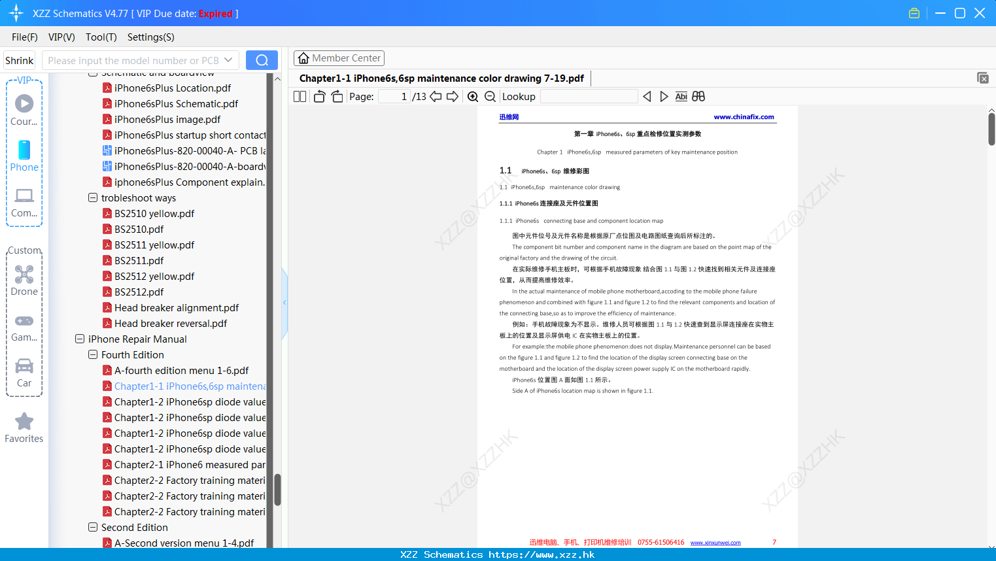Select highlighted Chapter1-1 iPhone6s,6sp tree item
Image resolution: width=996 pixels, height=561 pixels.
(x=184, y=386)
